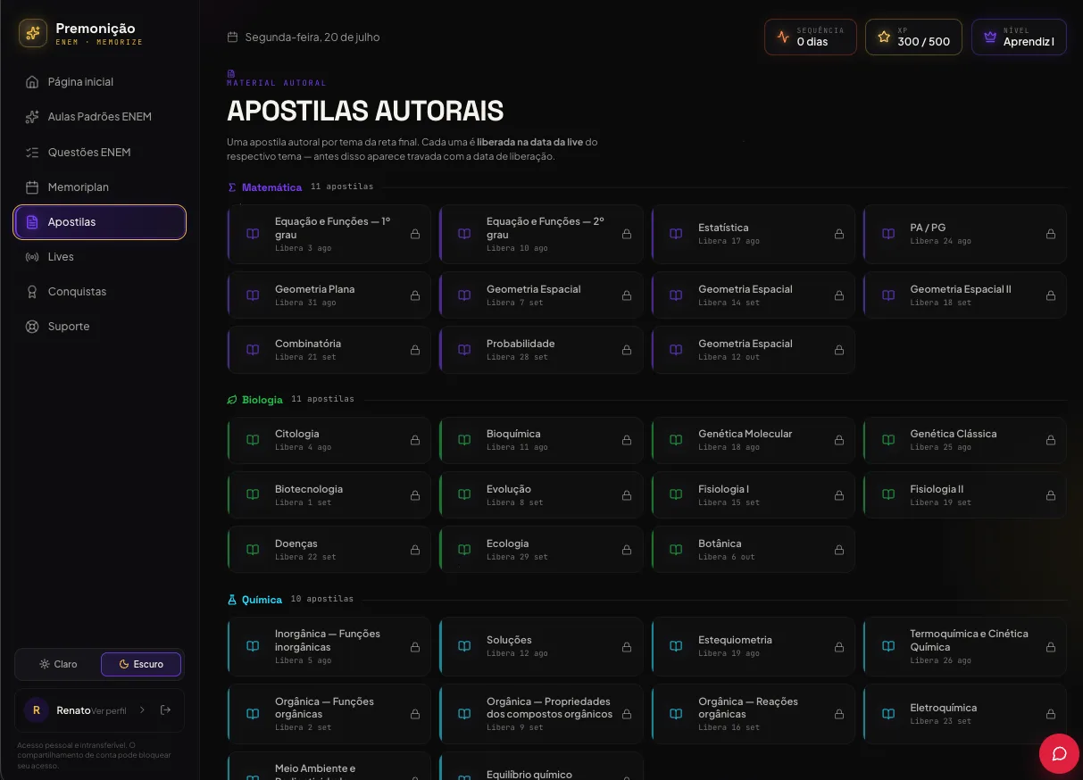This screenshot has height=780, width=1083.
Task: Select Apostilas sidebar item
Action: coord(100,222)
